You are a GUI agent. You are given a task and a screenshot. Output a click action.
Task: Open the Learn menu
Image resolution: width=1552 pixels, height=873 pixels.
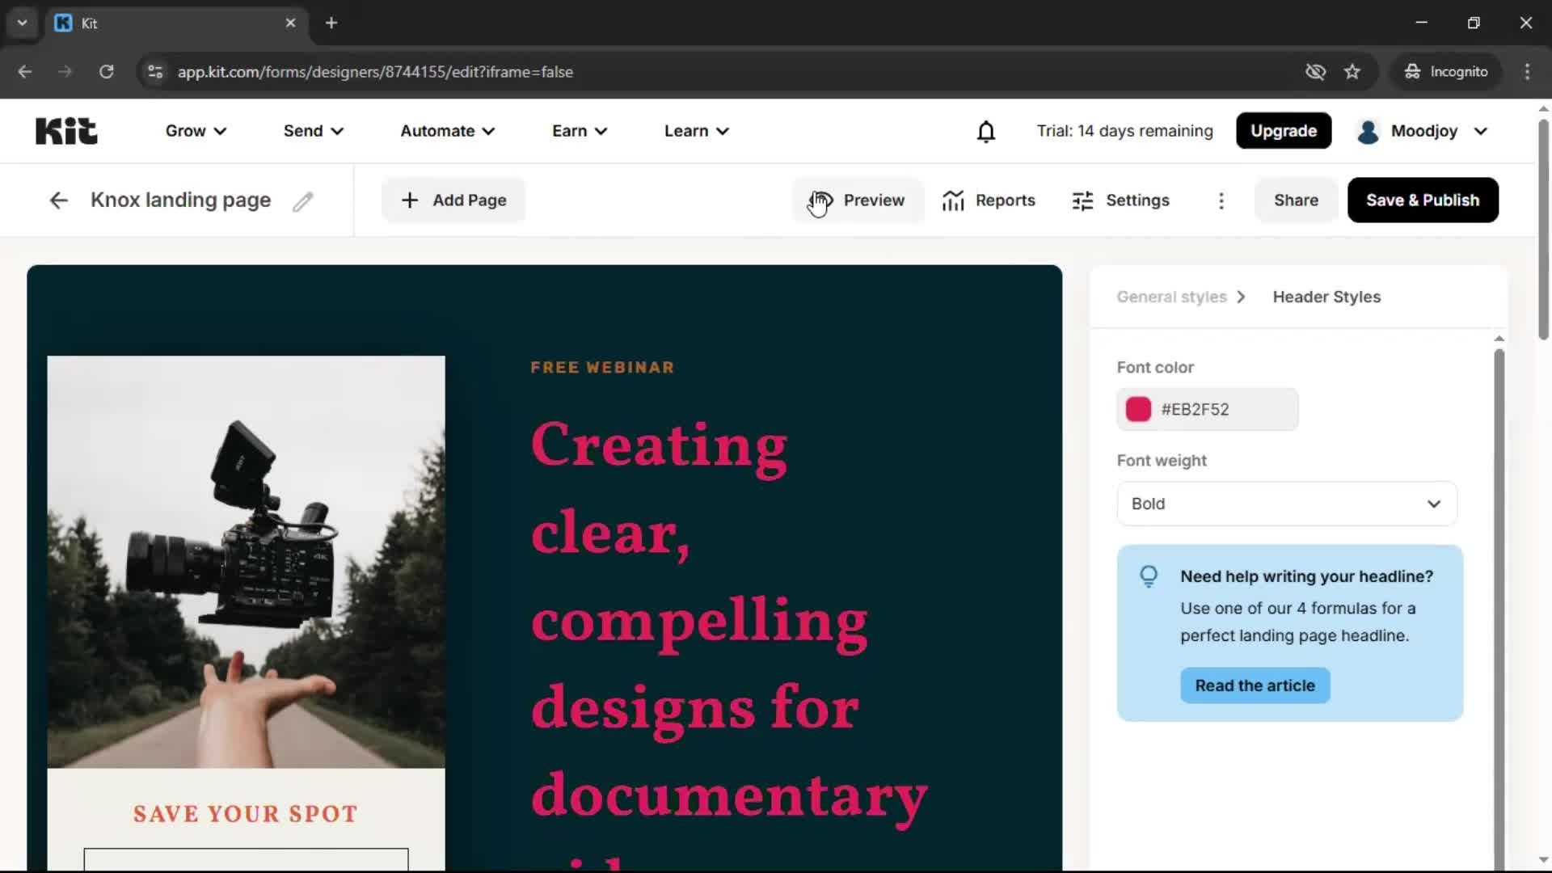[696, 130]
